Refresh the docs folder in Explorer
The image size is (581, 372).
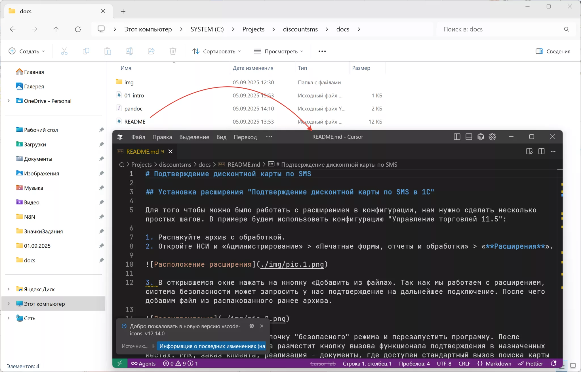point(78,29)
